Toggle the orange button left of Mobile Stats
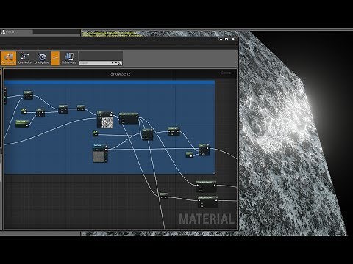 [55, 58]
